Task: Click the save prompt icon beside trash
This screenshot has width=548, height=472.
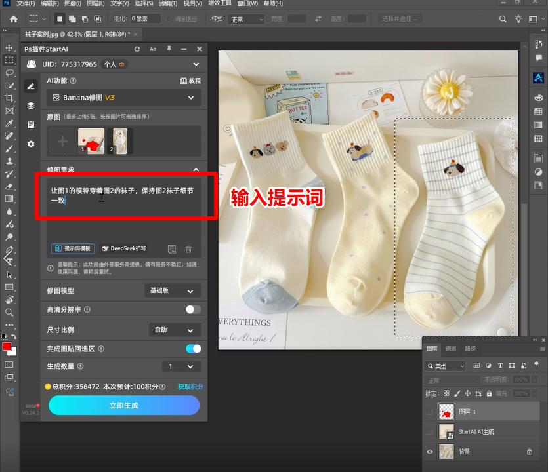Action: 172,249
